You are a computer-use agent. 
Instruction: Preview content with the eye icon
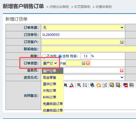point(132,85)
